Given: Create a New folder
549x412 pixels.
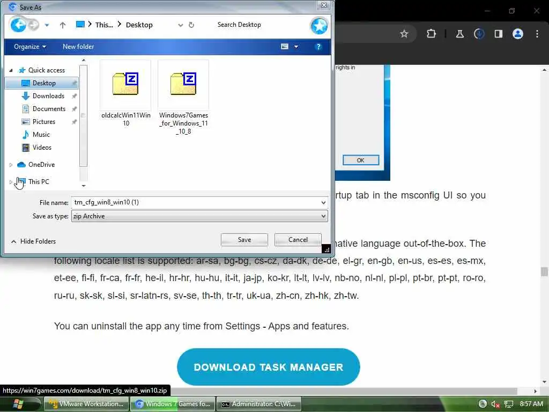Looking at the screenshot, I should tap(78, 47).
